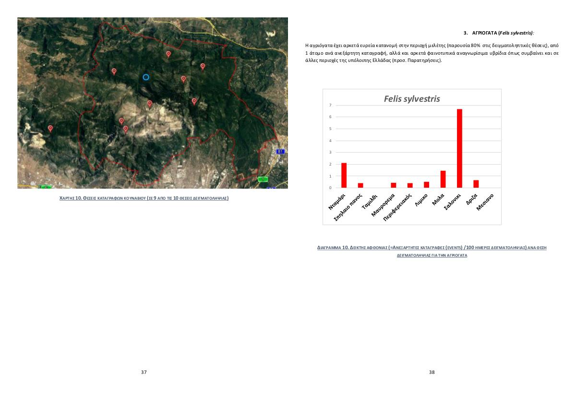Click page number "38"

tap(432, 372)
